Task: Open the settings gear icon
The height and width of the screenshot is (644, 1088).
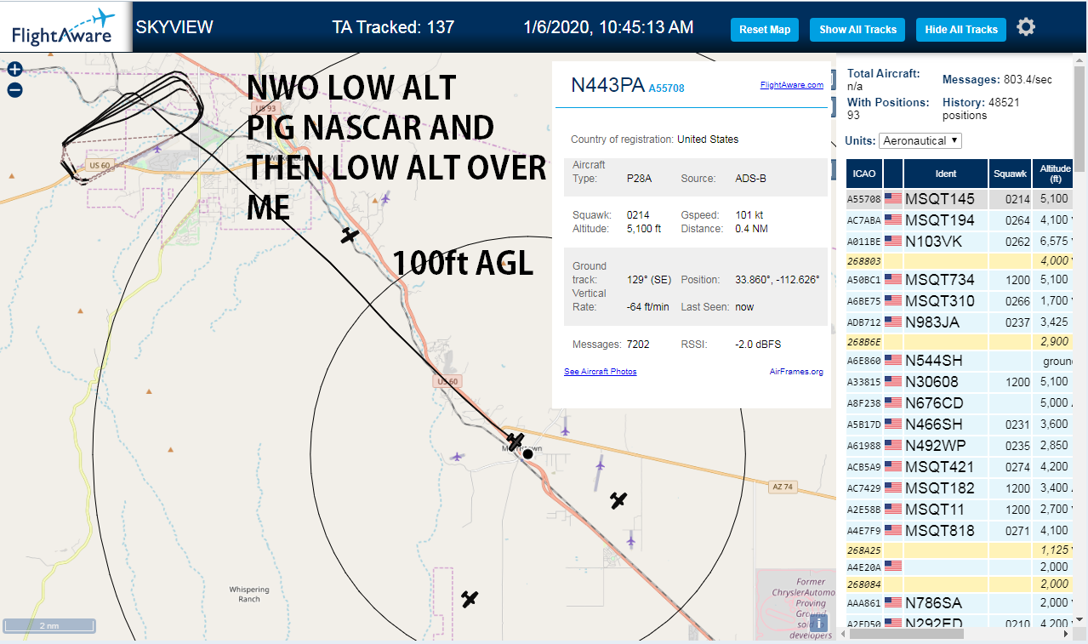Action: coord(1026,27)
